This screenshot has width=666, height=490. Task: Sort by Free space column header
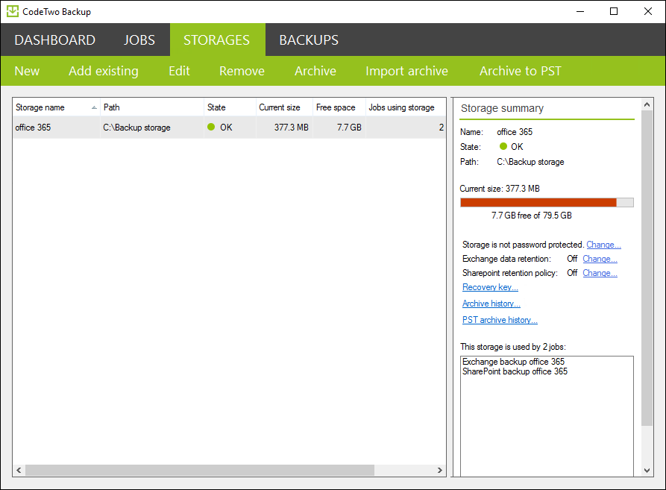[339, 107]
